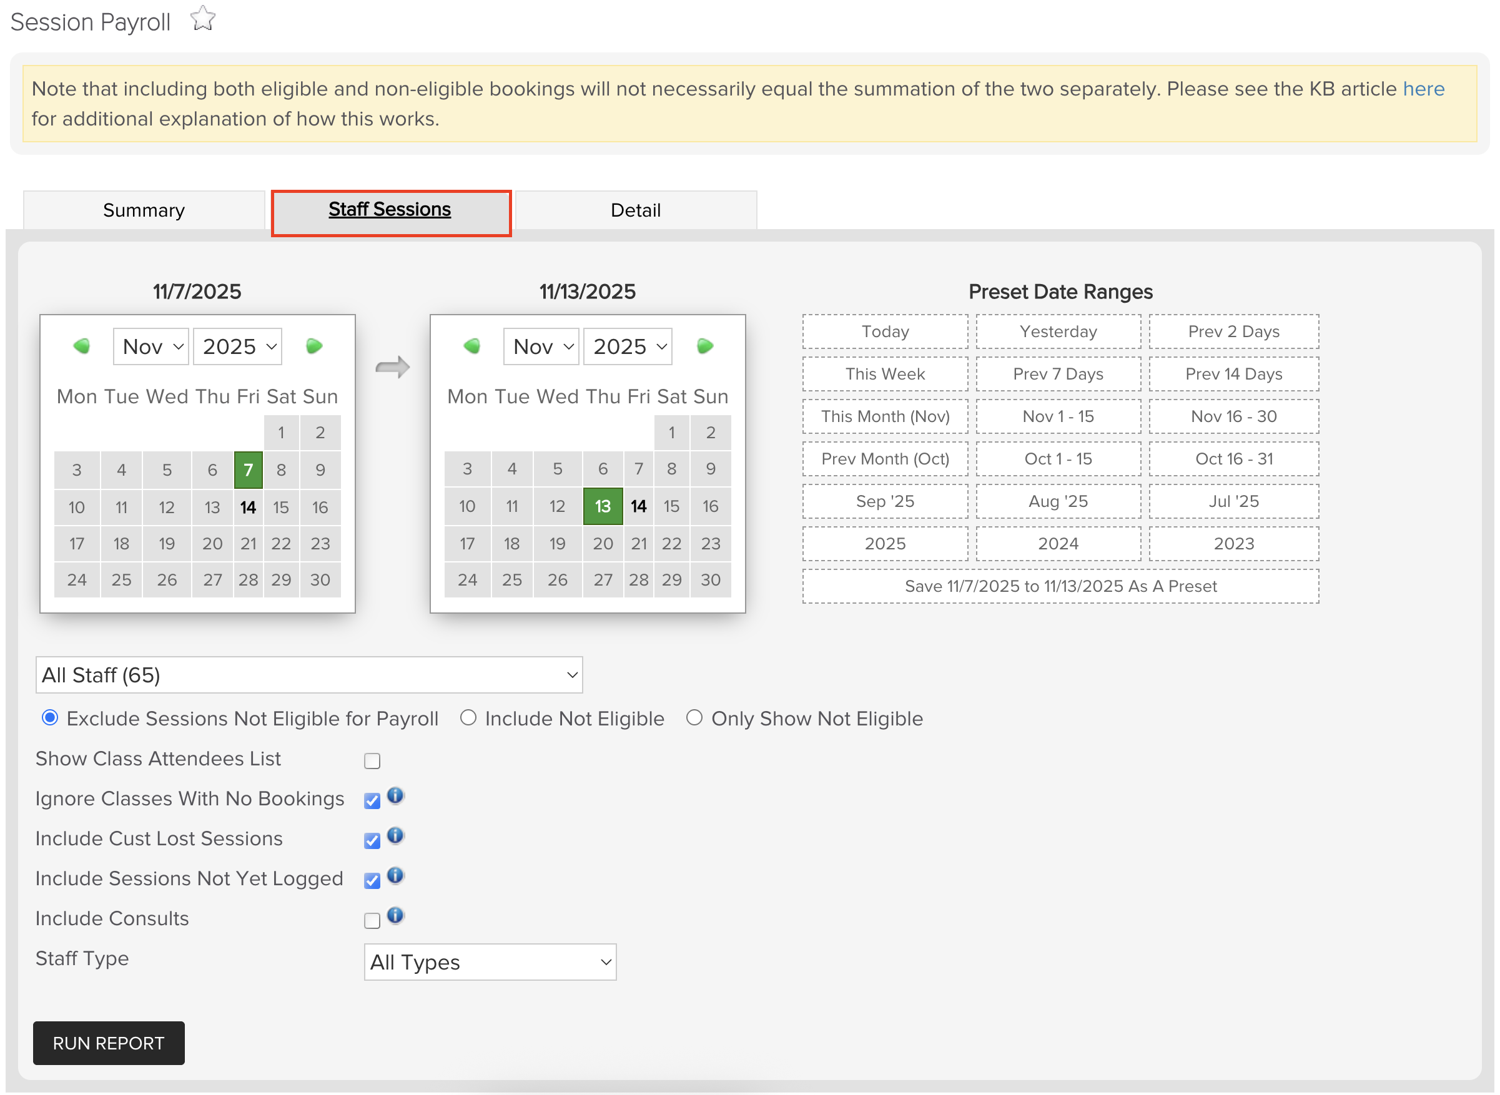
Task: Expand the All Staff (65) dropdown
Action: [310, 675]
